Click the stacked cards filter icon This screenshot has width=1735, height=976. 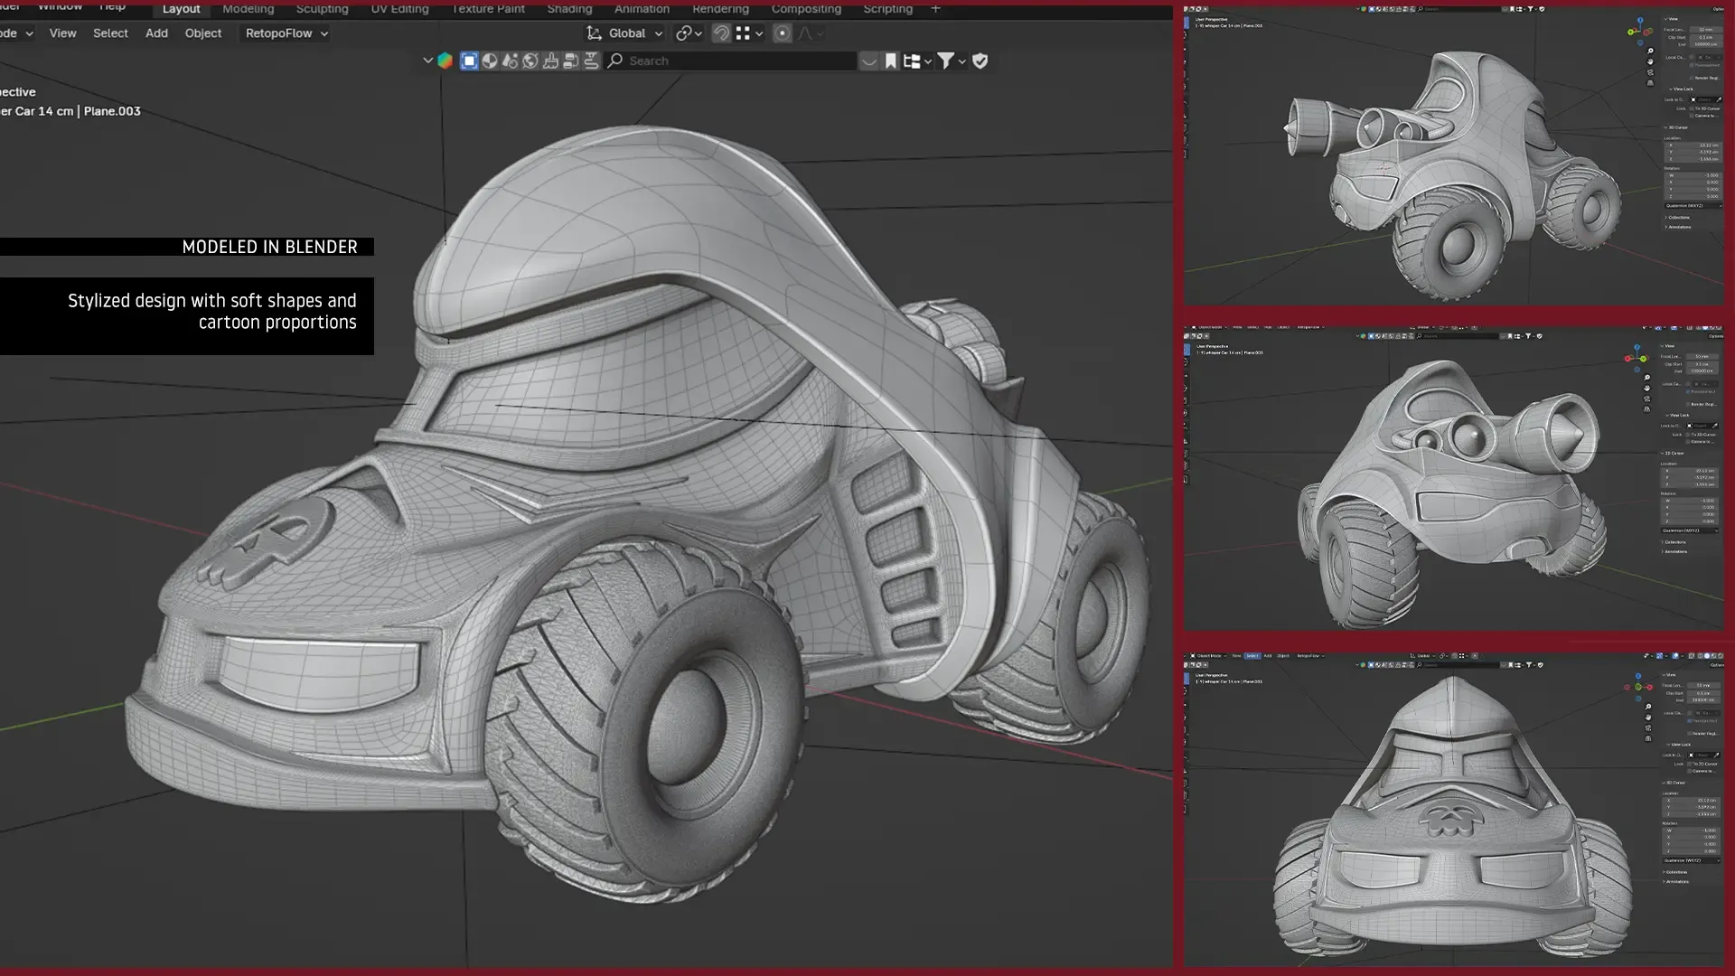coord(571,61)
